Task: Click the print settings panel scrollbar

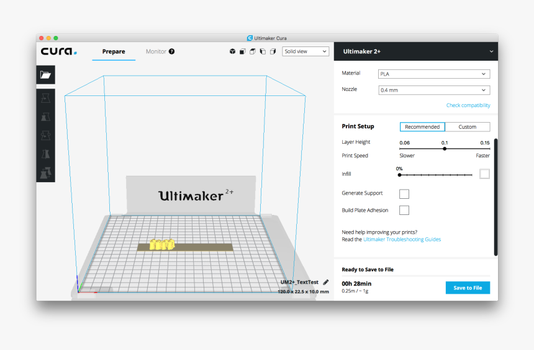Action: pyautogui.click(x=496, y=197)
